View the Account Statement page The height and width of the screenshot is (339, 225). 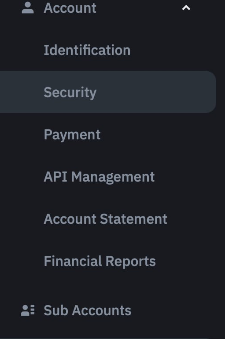tap(106, 219)
